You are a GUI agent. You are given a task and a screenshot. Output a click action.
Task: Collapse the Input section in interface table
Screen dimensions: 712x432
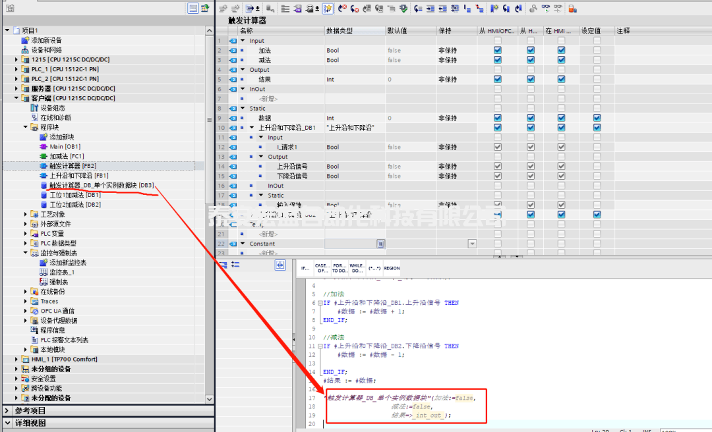242,41
